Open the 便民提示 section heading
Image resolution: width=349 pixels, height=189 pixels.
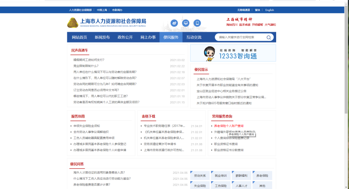[x=201, y=70]
